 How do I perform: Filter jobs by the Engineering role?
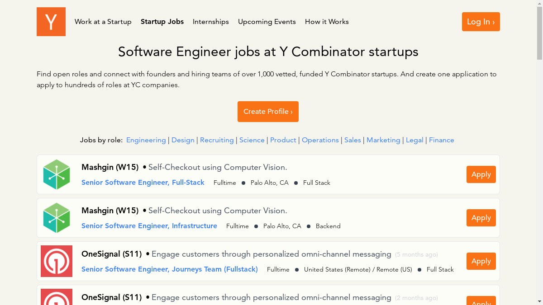coord(146,140)
